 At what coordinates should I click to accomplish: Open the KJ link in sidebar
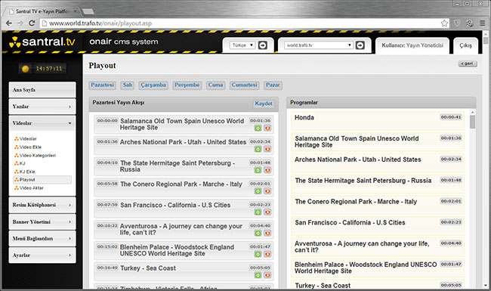(20, 163)
